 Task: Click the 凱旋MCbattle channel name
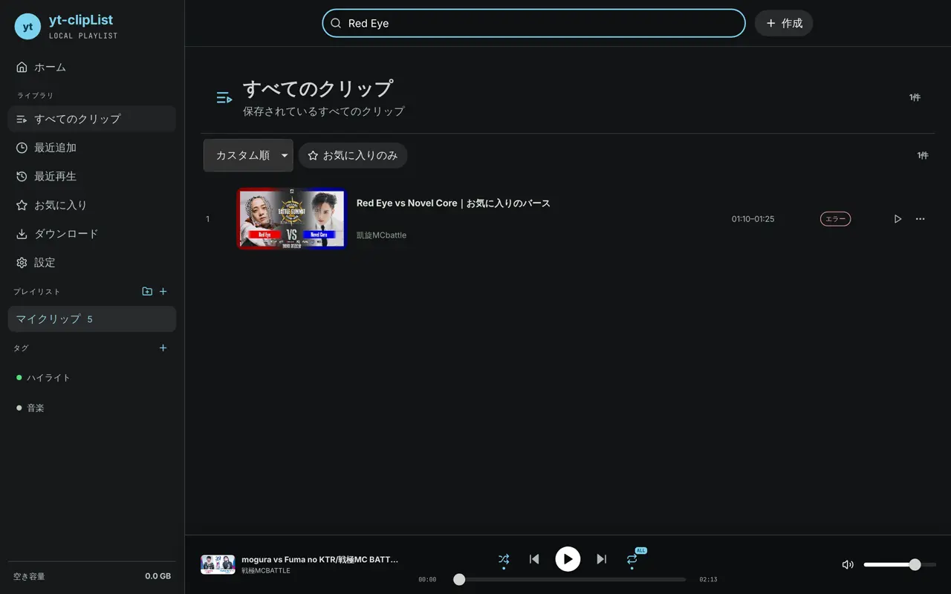(381, 235)
